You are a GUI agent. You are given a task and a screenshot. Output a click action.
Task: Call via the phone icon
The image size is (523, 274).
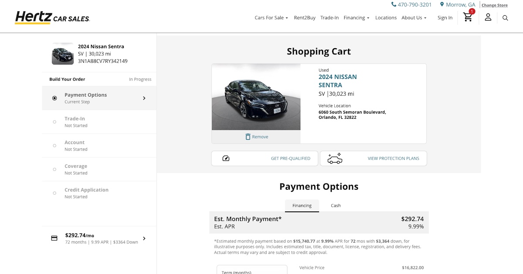pyautogui.click(x=393, y=4)
